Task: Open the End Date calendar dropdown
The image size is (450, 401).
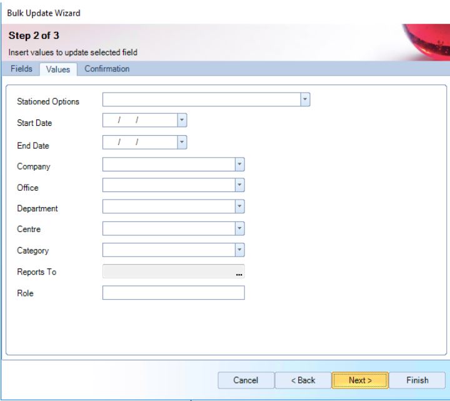Action: 182,142
